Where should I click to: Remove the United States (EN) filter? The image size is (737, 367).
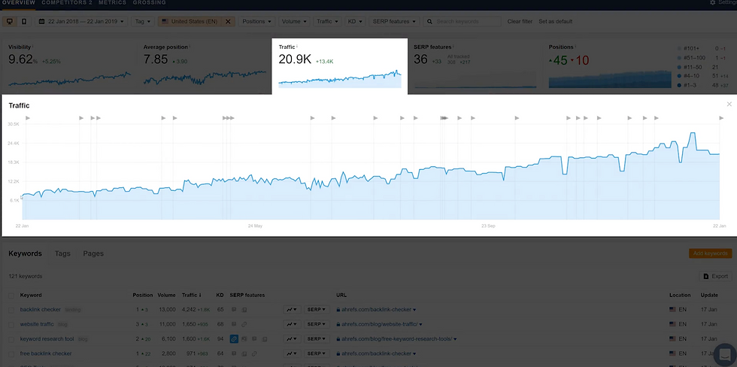click(229, 22)
